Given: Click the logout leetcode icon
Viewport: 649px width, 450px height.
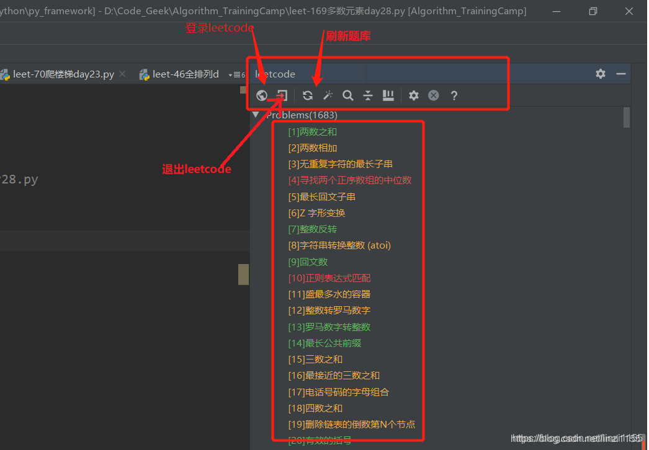Looking at the screenshot, I should (x=282, y=95).
